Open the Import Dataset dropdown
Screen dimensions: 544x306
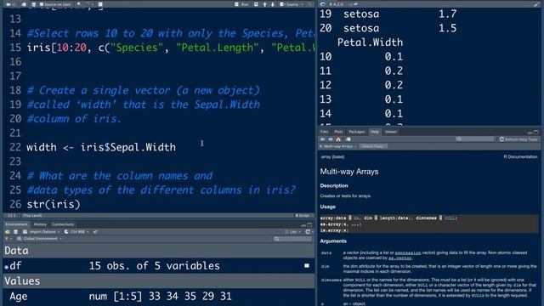pyautogui.click(x=42, y=232)
